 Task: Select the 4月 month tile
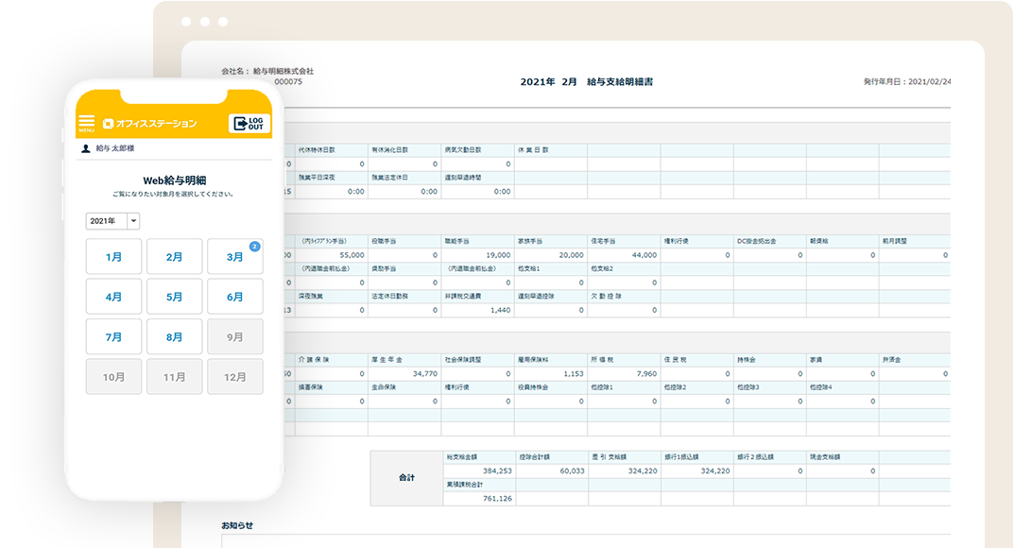coord(113,297)
